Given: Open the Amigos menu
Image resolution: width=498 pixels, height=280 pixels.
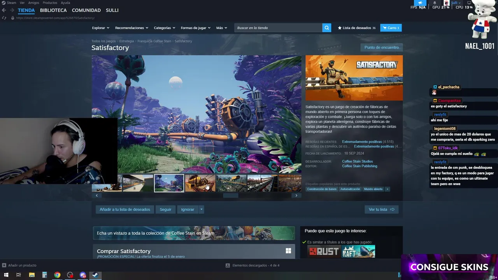Looking at the screenshot, I should (x=33, y=3).
